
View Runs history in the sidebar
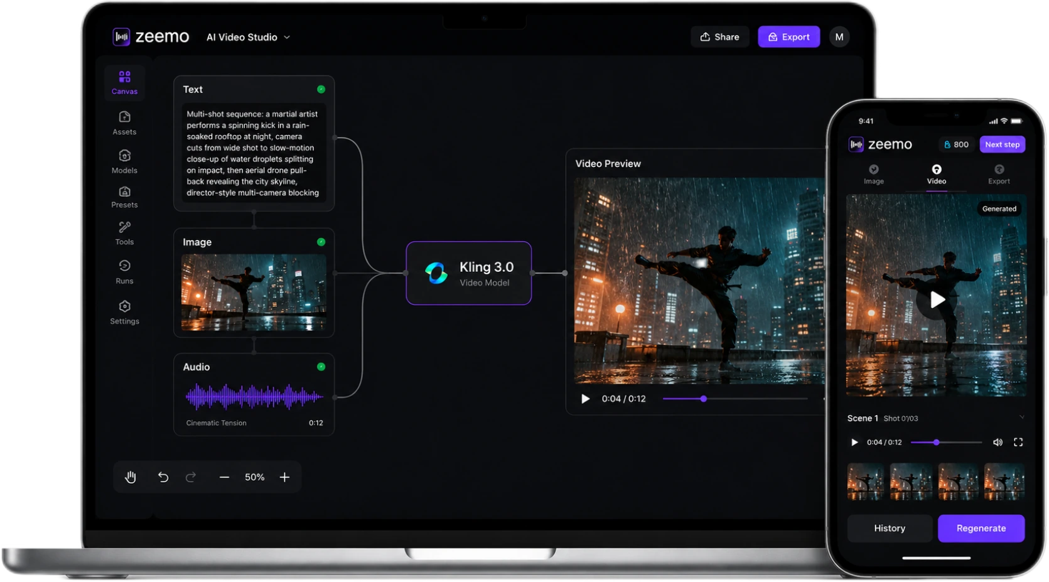click(x=124, y=272)
